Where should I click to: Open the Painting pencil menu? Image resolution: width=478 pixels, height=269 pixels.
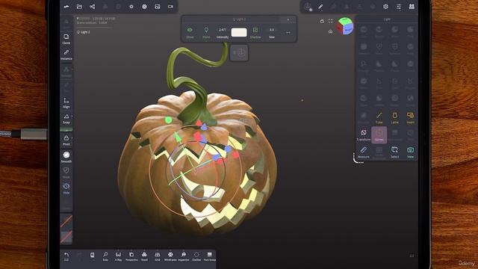pyautogui.click(x=320, y=7)
